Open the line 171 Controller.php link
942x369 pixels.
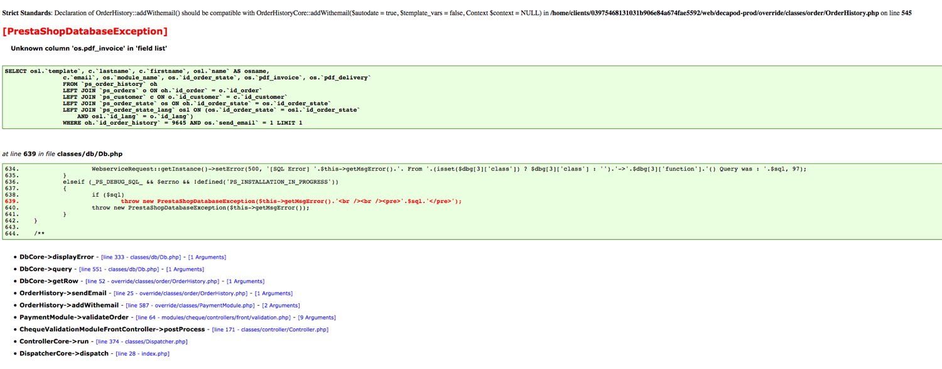click(270, 330)
